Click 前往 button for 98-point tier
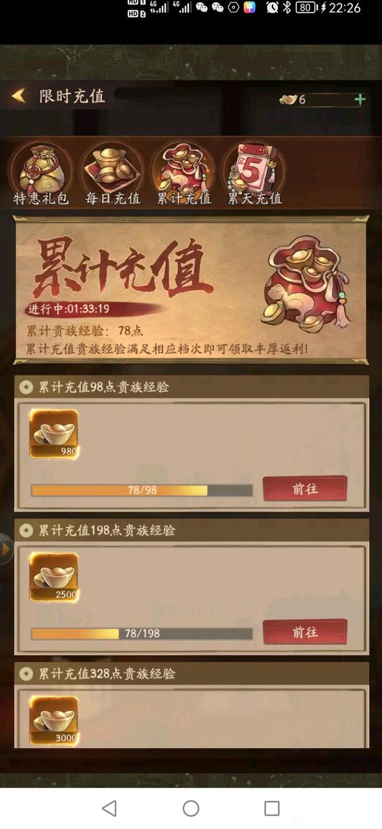The width and height of the screenshot is (382, 829). tap(305, 489)
